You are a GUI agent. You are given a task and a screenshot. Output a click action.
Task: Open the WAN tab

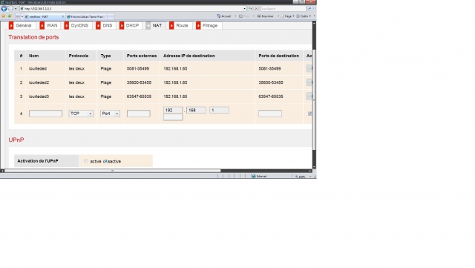point(49,25)
